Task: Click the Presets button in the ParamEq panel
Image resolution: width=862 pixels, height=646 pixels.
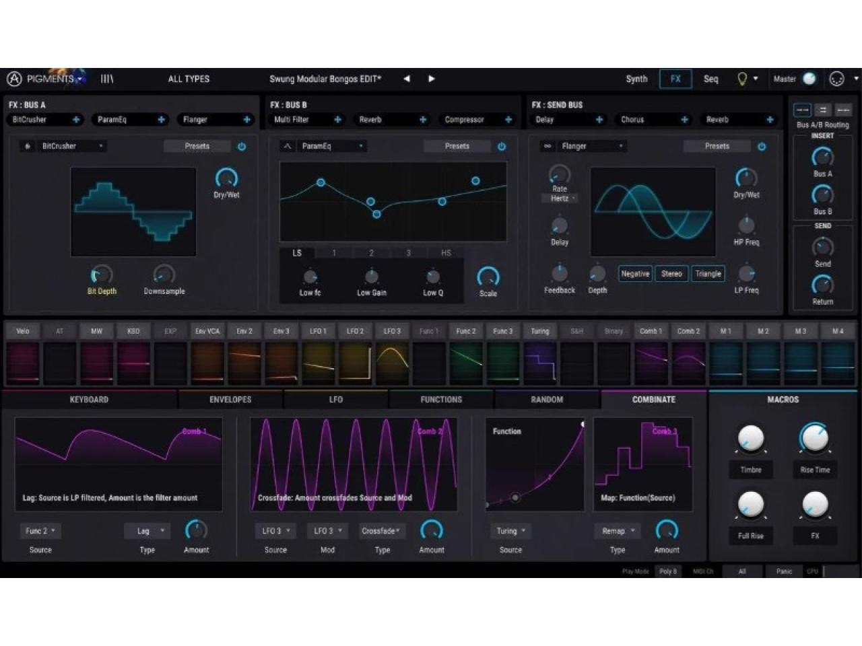Action: coord(457,146)
